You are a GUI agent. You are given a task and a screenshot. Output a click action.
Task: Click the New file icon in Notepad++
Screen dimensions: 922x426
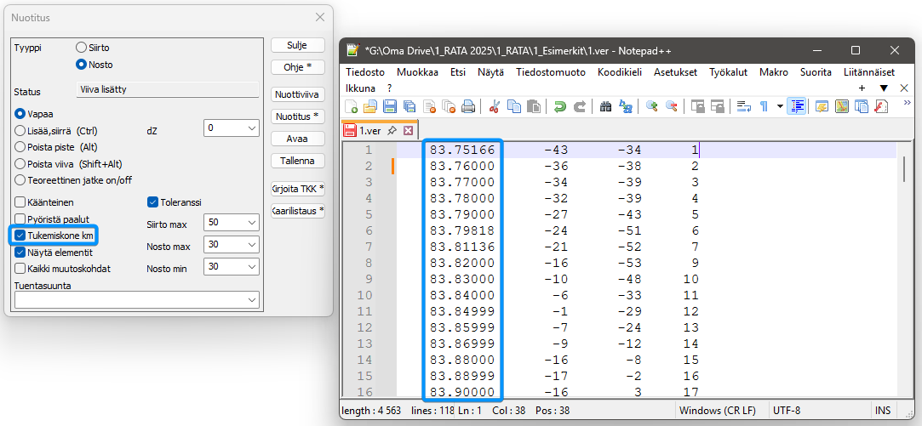click(352, 106)
